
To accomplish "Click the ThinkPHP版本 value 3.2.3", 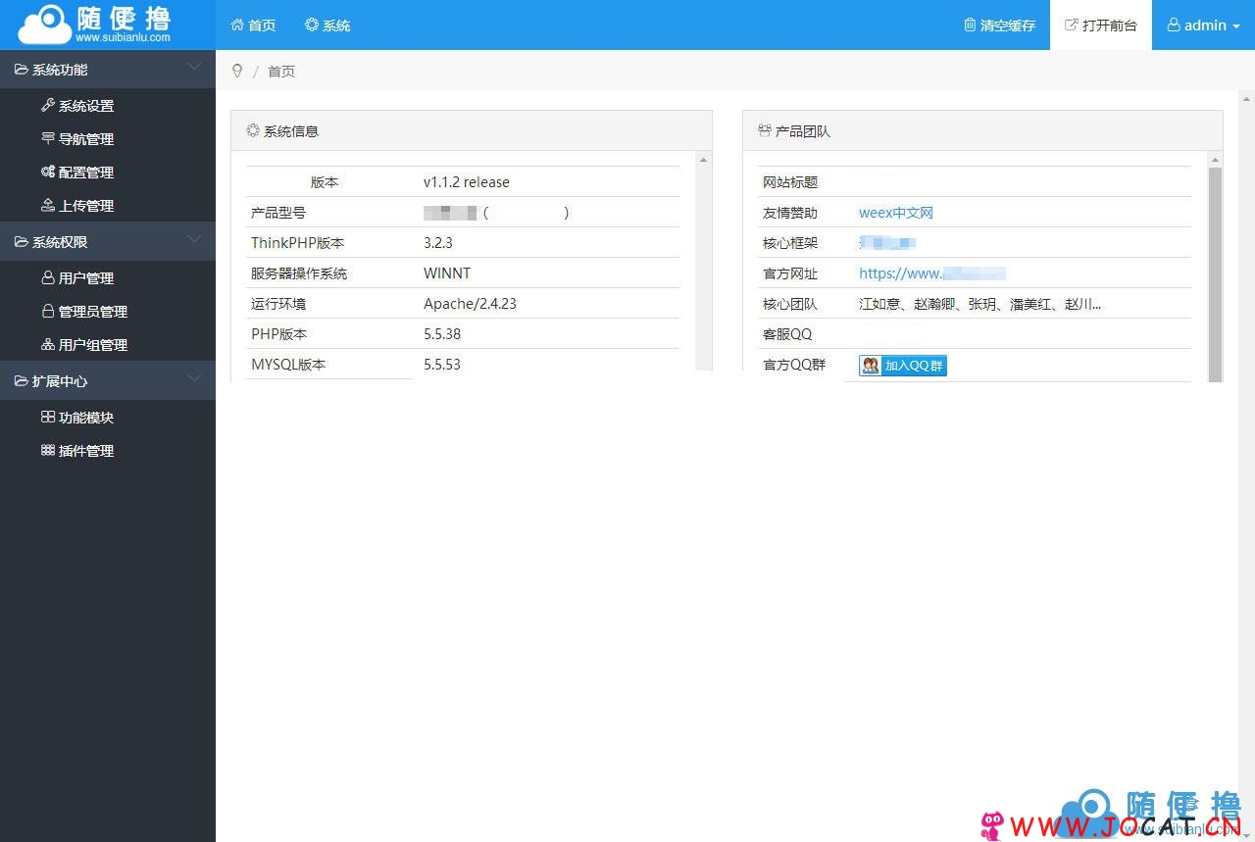I will coord(438,243).
